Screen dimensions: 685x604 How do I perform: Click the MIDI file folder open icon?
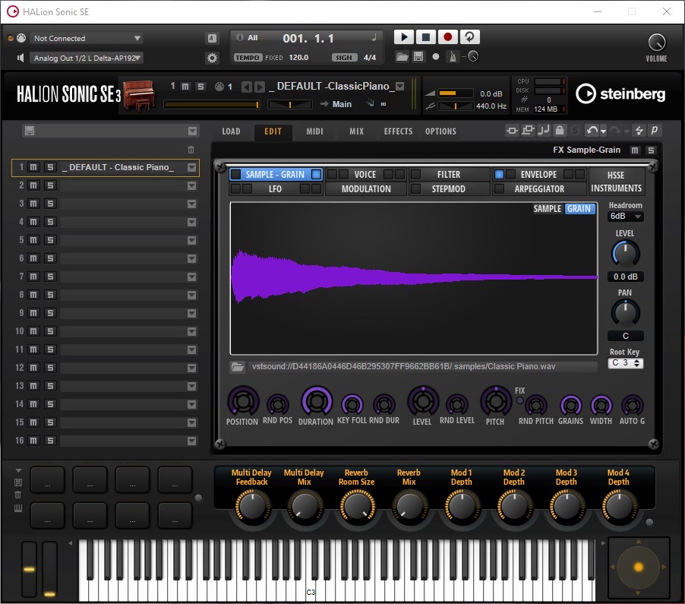(402, 56)
